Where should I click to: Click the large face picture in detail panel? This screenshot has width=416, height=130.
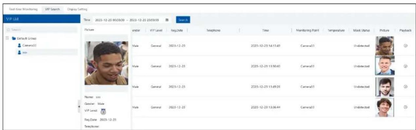click(x=106, y=63)
